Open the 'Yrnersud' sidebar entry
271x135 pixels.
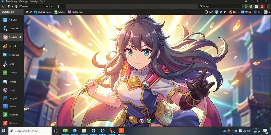[12, 28]
